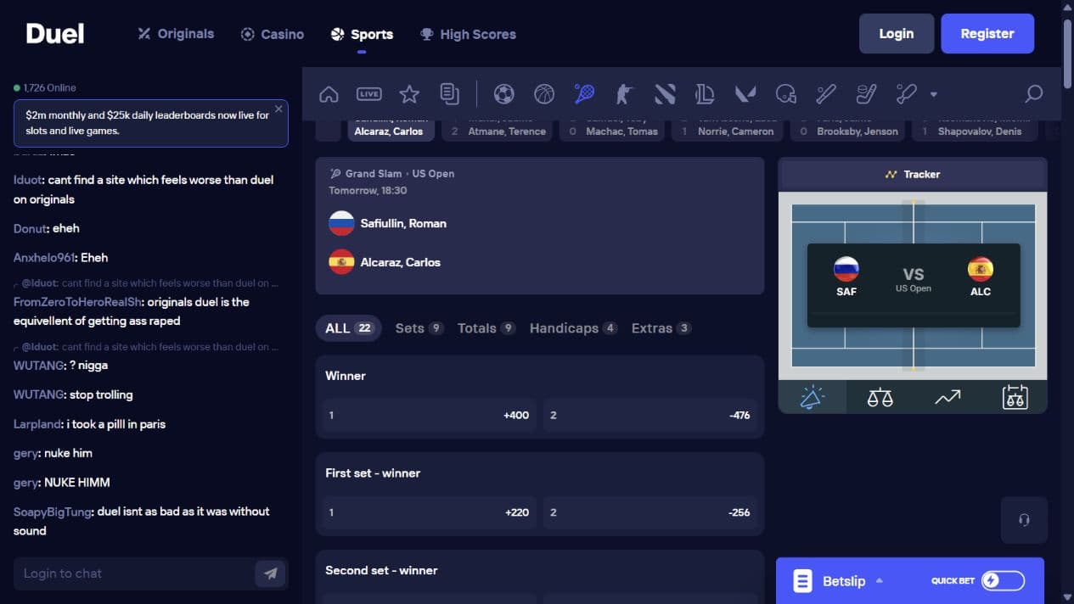The width and height of the screenshot is (1074, 604).
Task: Expand more sports dropdown arrow
Action: tap(933, 95)
